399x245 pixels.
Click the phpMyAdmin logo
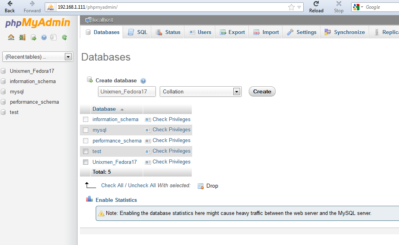[x=38, y=23]
